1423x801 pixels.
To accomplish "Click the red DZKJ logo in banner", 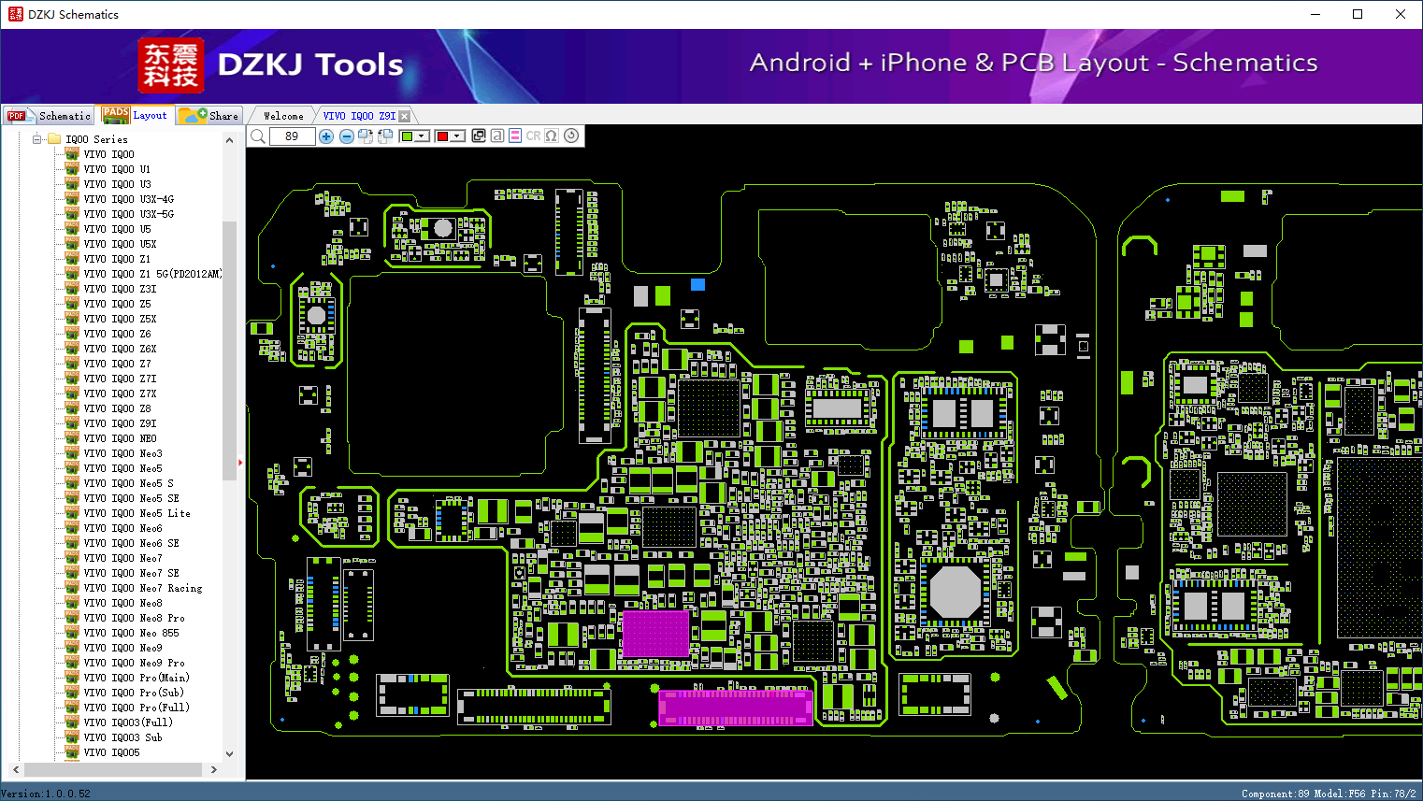I will coord(170,65).
